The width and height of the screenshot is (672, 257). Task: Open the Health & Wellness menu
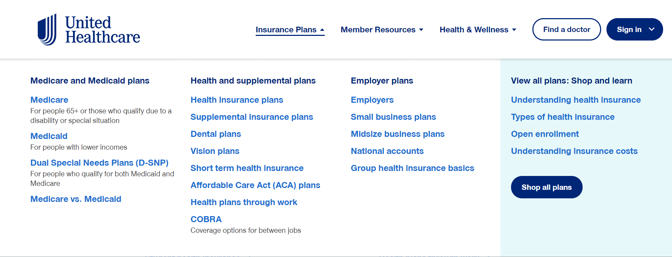(478, 30)
